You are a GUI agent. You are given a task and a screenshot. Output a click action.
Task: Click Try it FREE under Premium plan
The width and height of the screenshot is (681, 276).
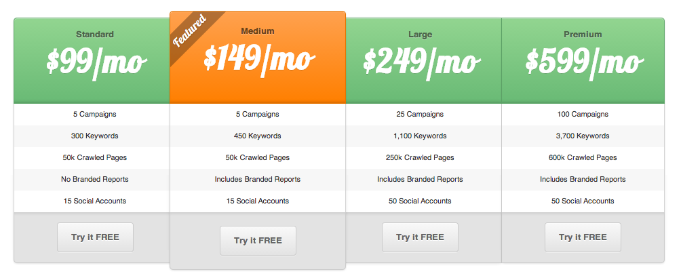[583, 237]
